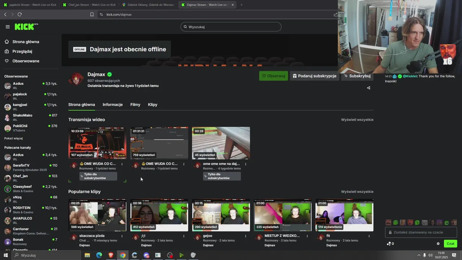
Task: Open Brave browser from the taskbar
Action: coord(111,255)
